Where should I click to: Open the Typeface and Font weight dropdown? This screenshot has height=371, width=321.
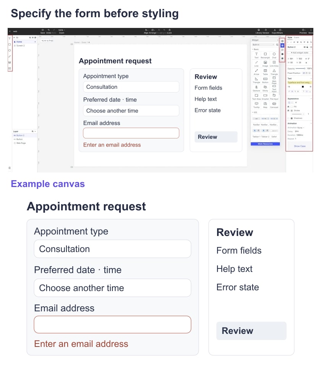coord(300,83)
